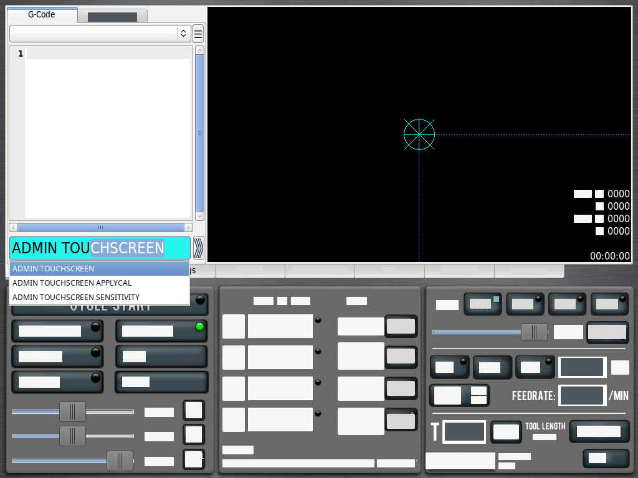Viewport: 638px width, 478px height.
Task: Click line 1 in the G-code editor
Action: 107,54
